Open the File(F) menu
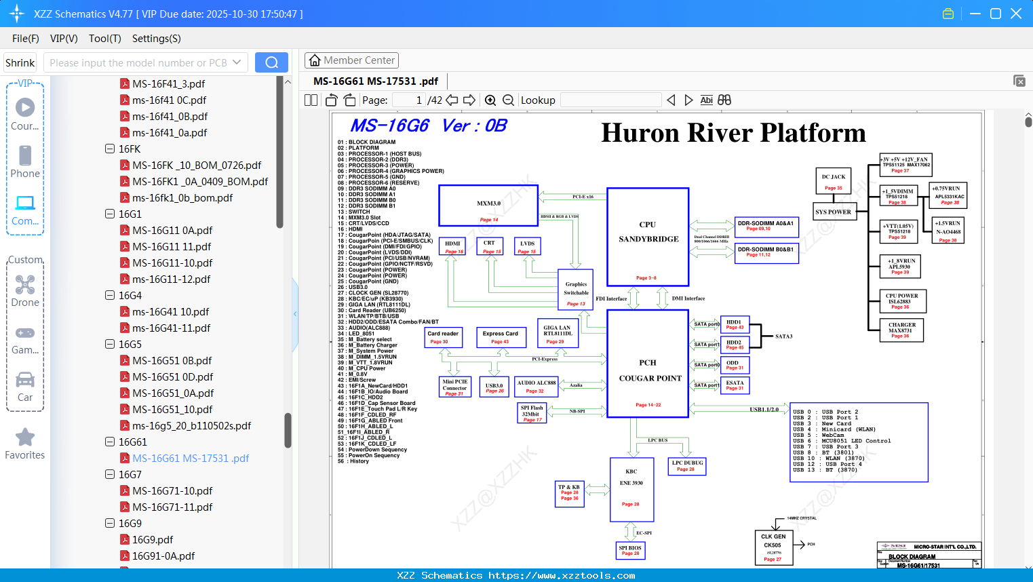 pyautogui.click(x=26, y=39)
